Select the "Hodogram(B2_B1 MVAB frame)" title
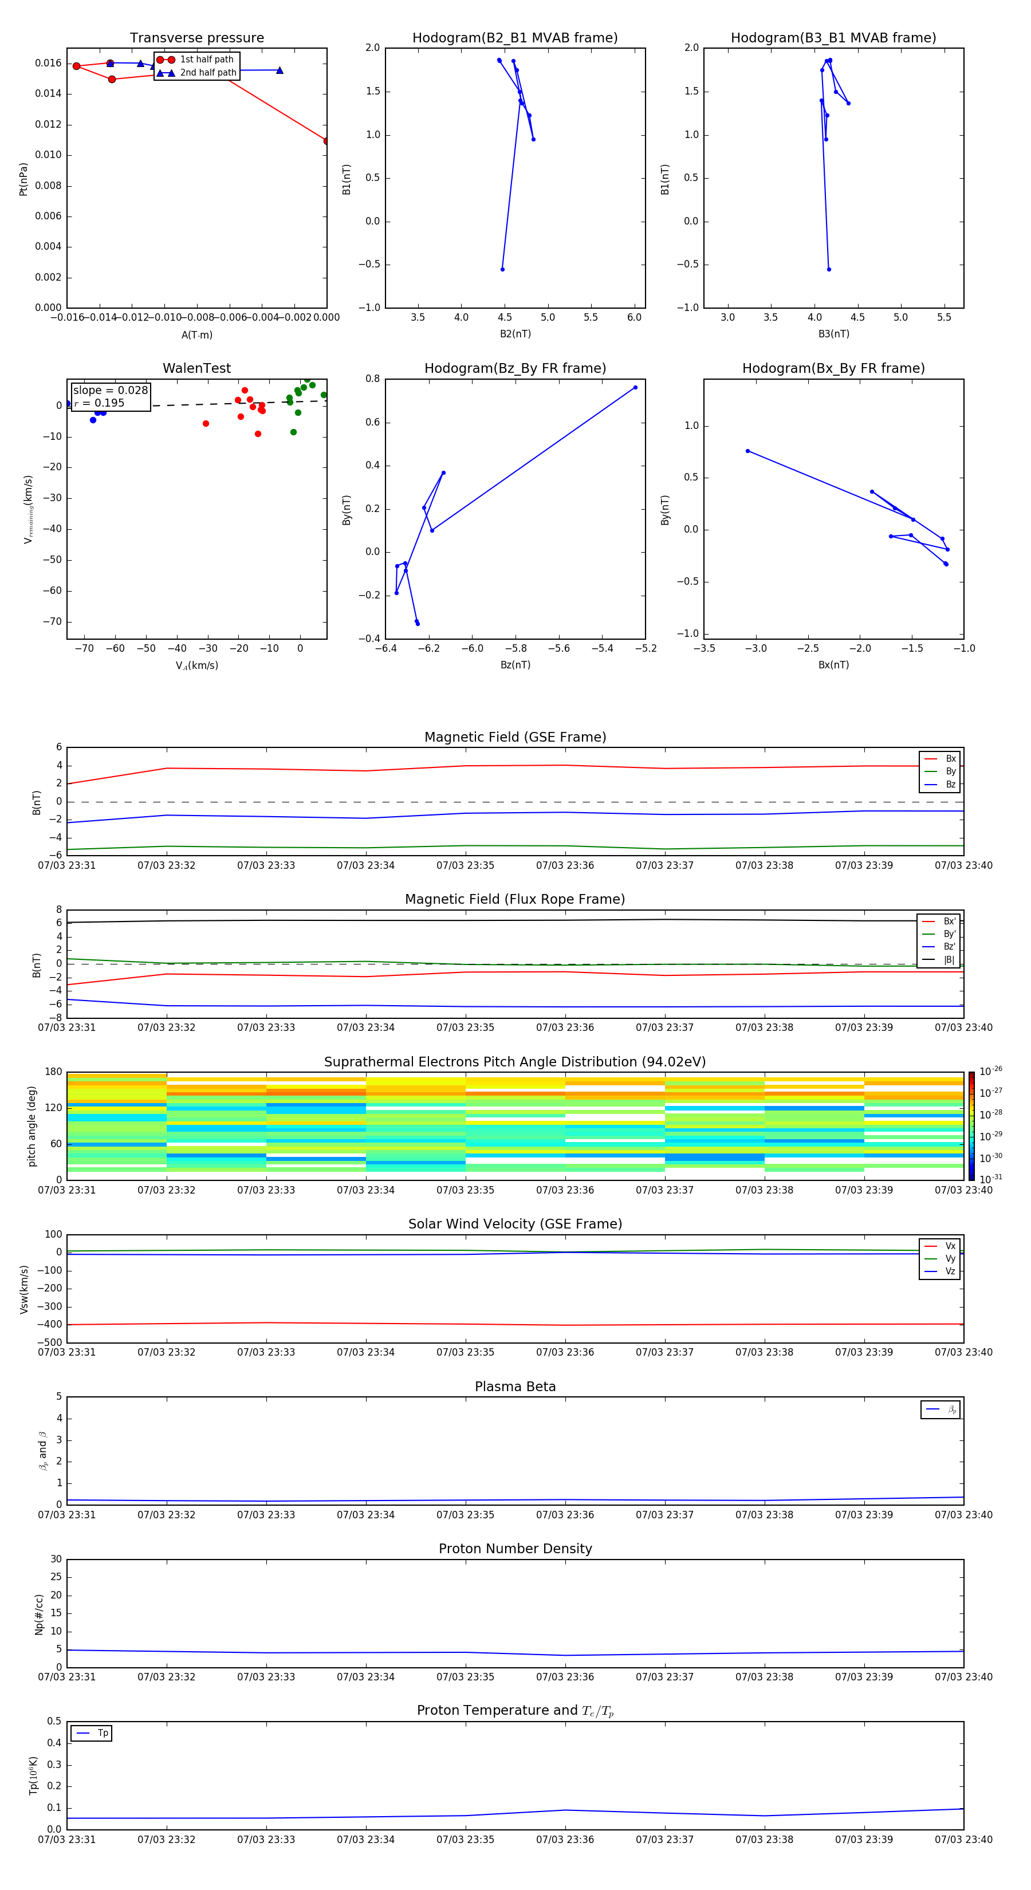Image resolution: width=1031 pixels, height=1890 pixels. click(x=515, y=38)
